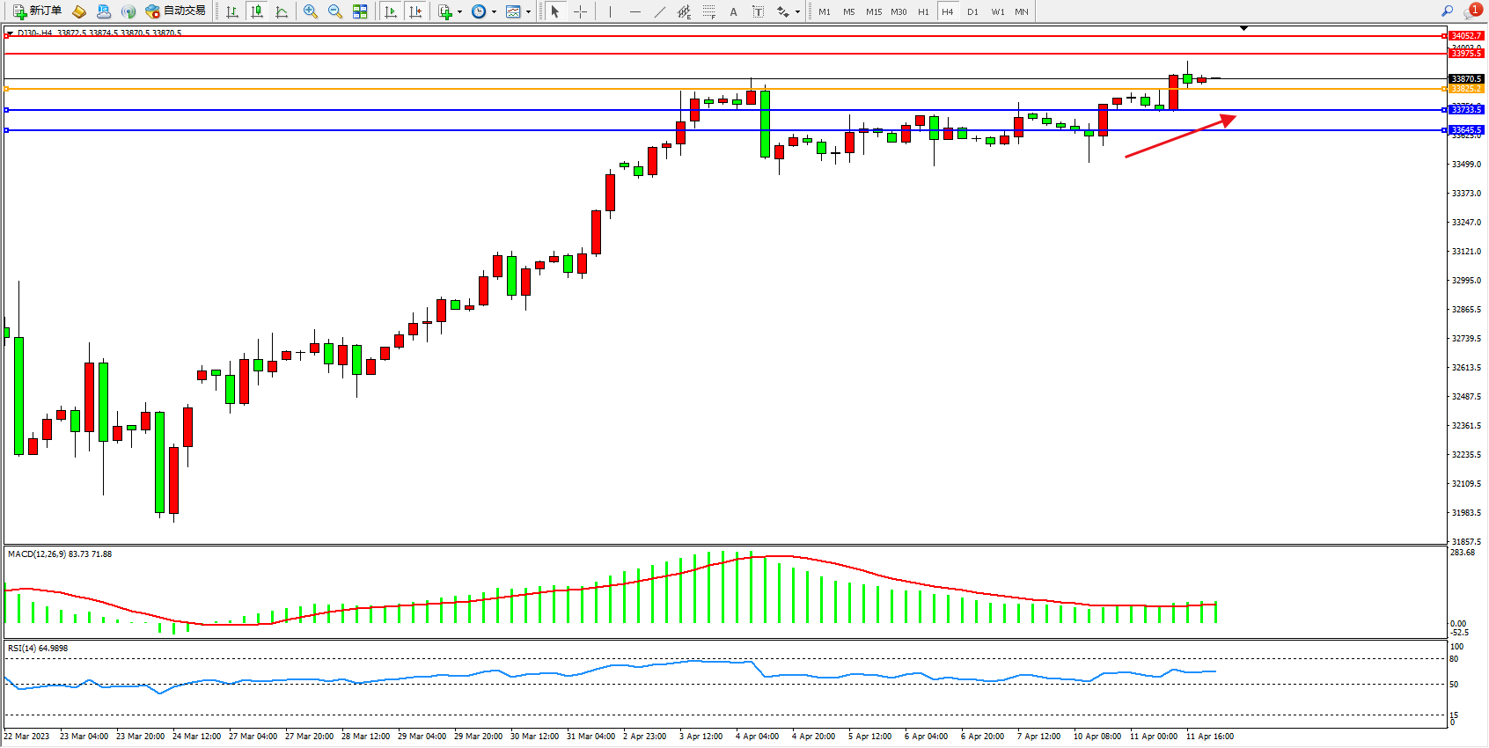The image size is (1489, 748).
Task: Switch to the D1 timeframe
Action: pyautogui.click(x=972, y=11)
